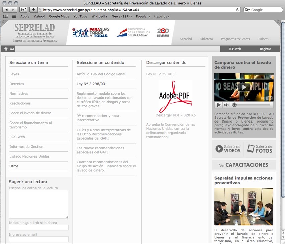
Task: Open Galería de Videos
Action: click(x=228, y=149)
